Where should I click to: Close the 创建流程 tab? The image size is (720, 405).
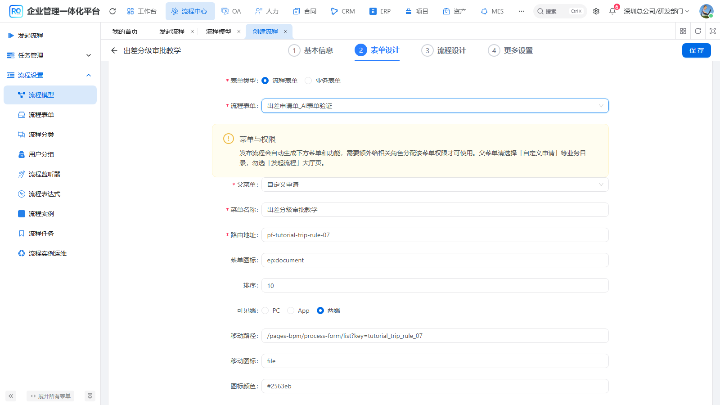(286, 31)
